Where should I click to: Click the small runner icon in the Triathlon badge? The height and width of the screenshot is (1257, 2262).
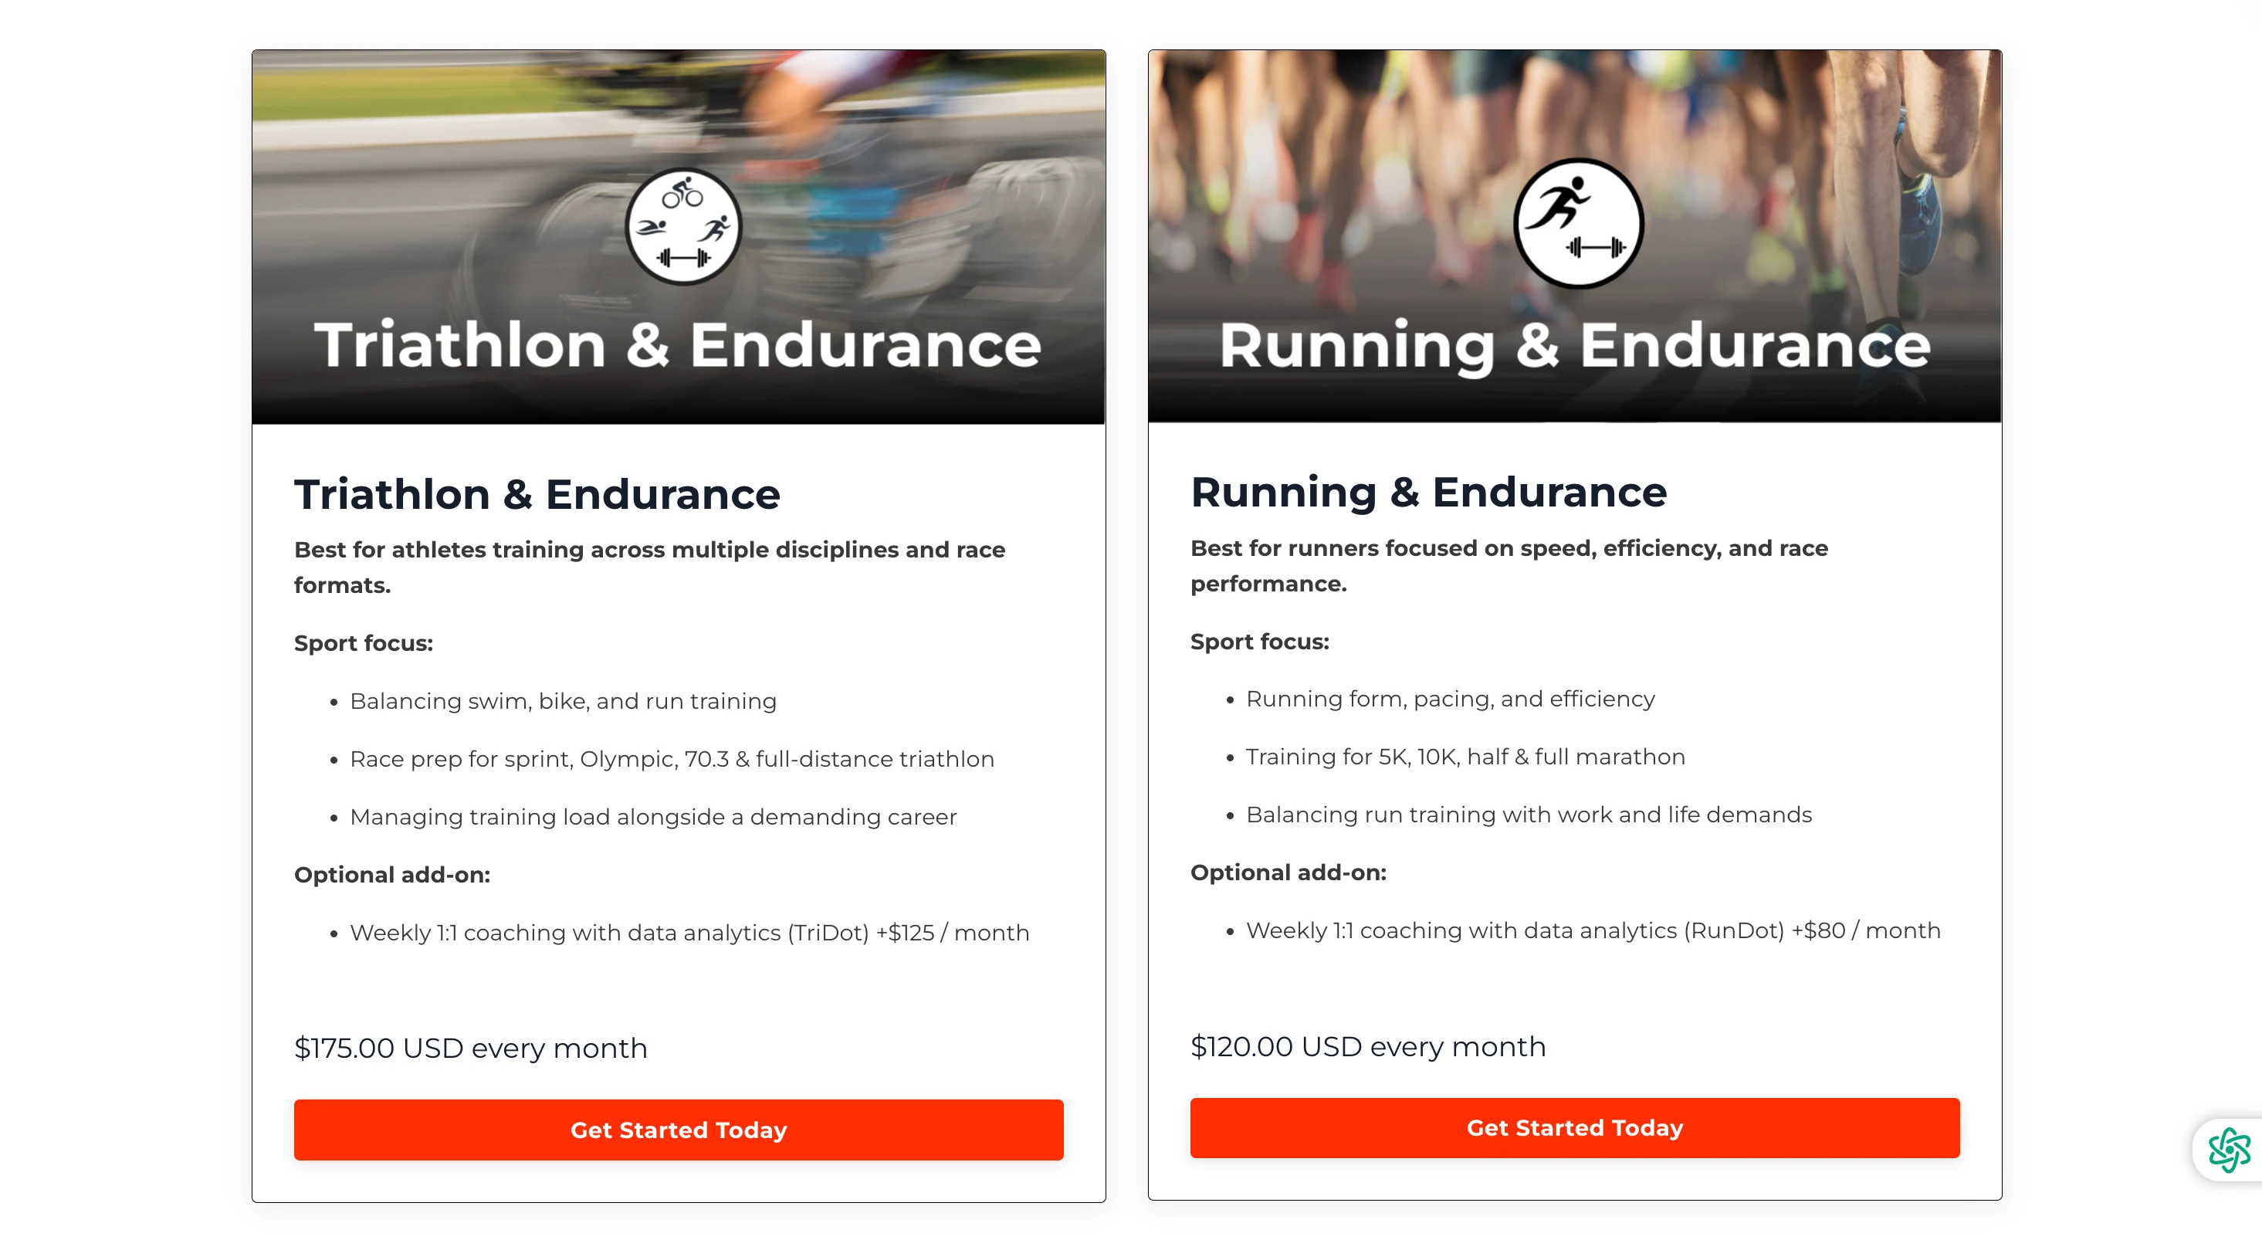715,229
